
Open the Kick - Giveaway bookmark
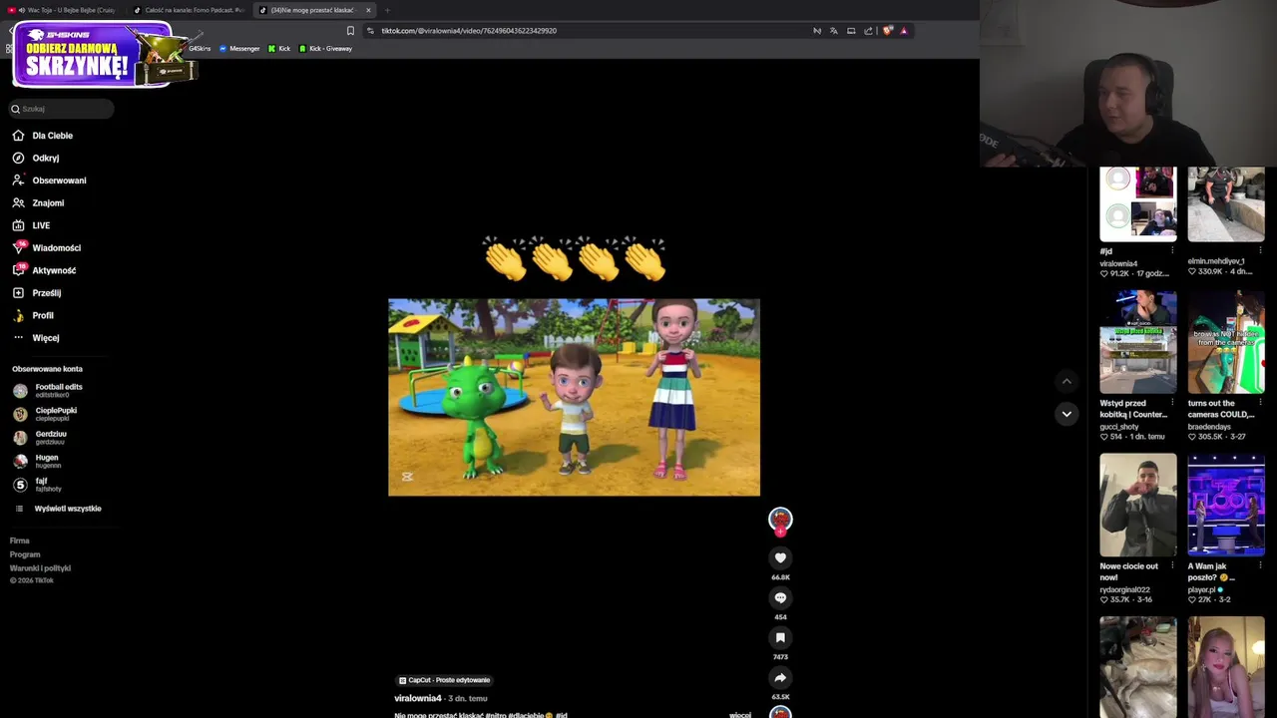(x=326, y=49)
